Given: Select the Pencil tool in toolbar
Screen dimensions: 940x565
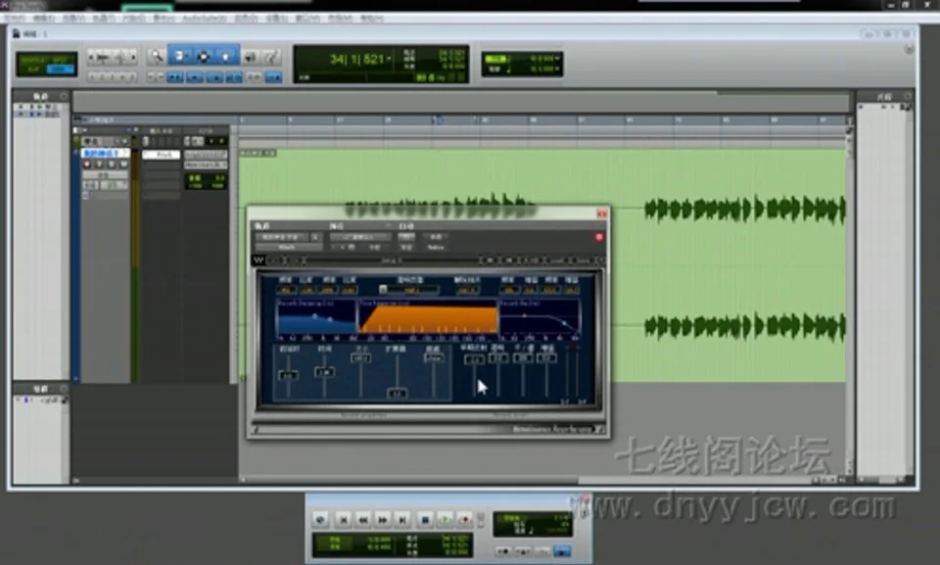Looking at the screenshot, I should click(x=271, y=57).
